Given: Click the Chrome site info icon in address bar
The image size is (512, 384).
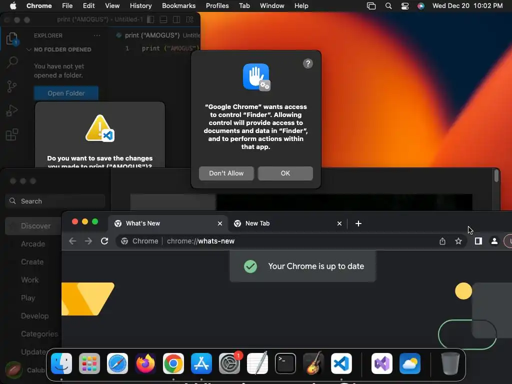Looking at the screenshot, I should coord(124,241).
